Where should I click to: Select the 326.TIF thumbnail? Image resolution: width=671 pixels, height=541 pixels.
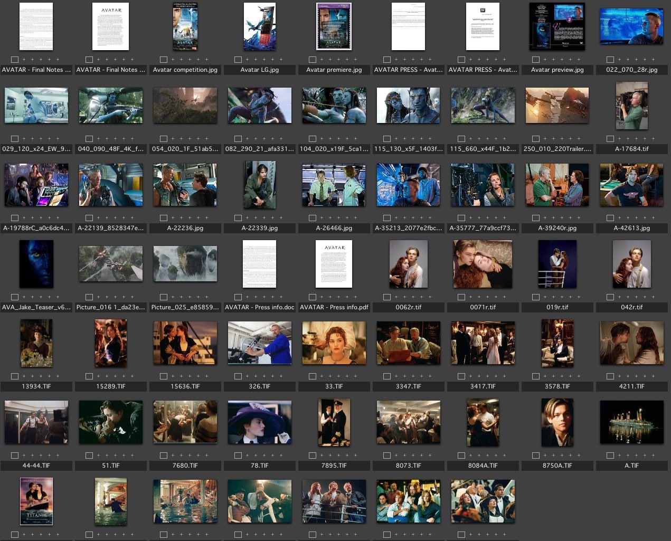click(259, 343)
